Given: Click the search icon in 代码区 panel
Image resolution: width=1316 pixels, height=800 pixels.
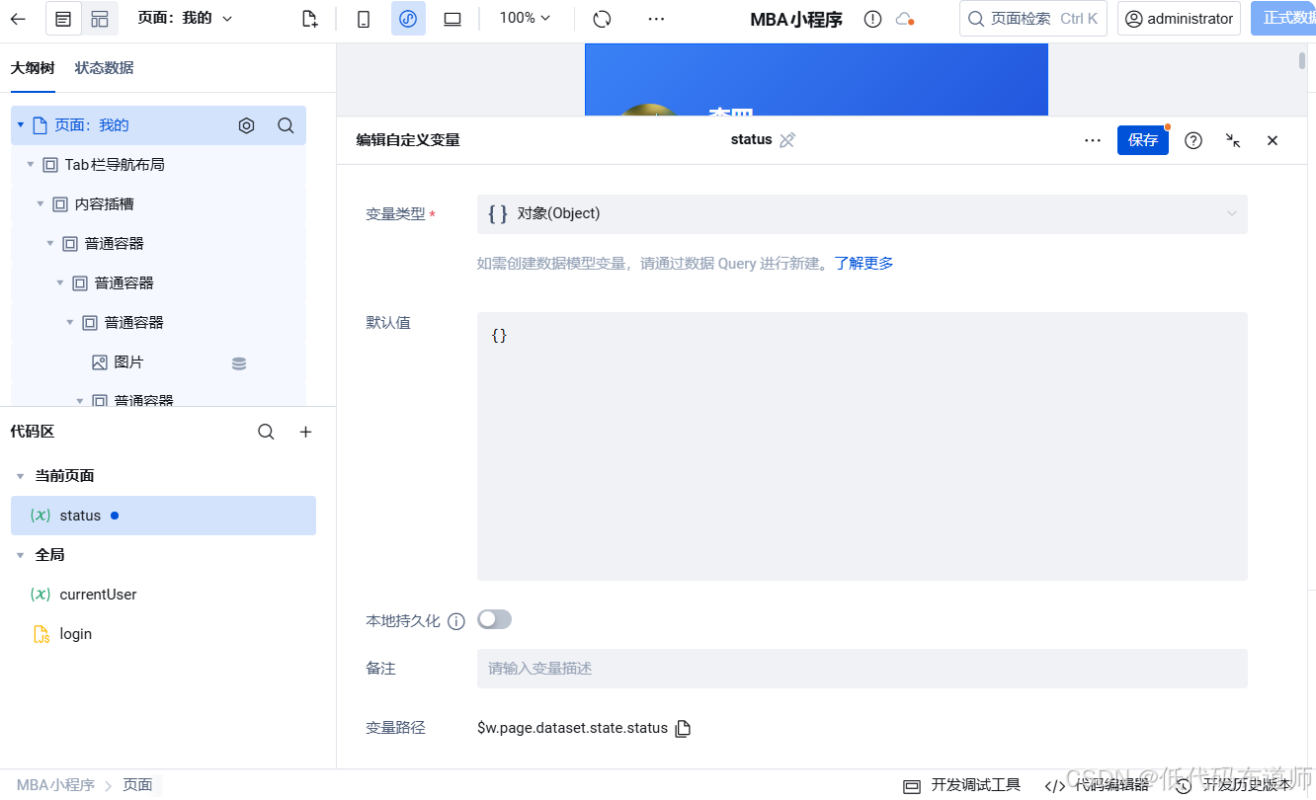Looking at the screenshot, I should point(266,432).
